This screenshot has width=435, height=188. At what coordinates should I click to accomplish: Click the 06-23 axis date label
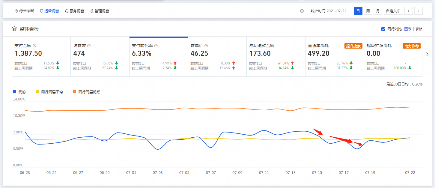tap(25, 173)
